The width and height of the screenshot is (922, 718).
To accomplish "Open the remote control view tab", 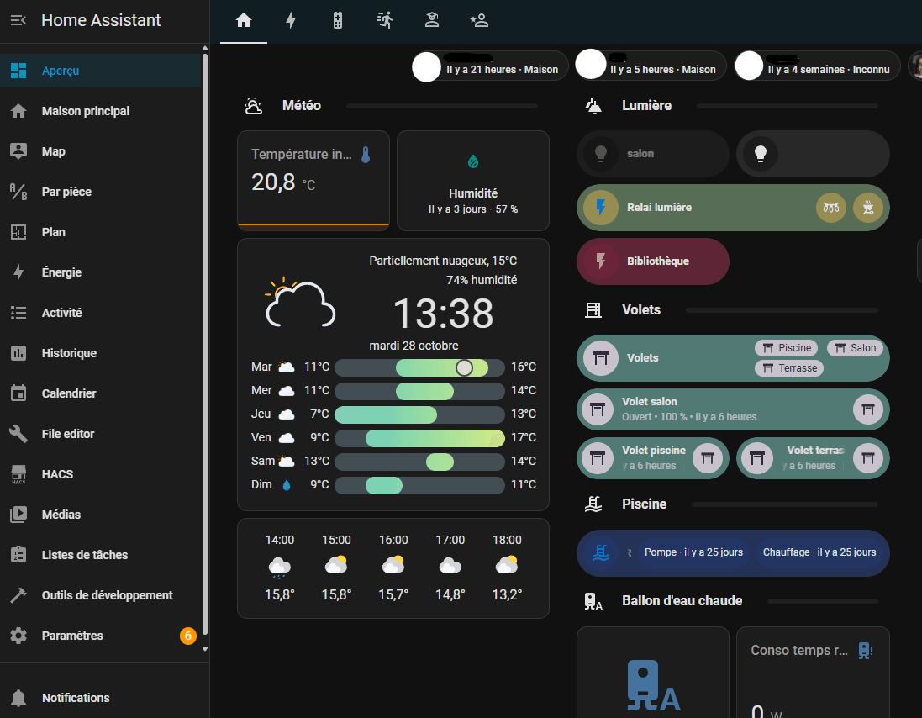I will coord(338,21).
